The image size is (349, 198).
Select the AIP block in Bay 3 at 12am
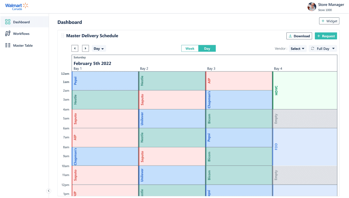(x=239, y=81)
